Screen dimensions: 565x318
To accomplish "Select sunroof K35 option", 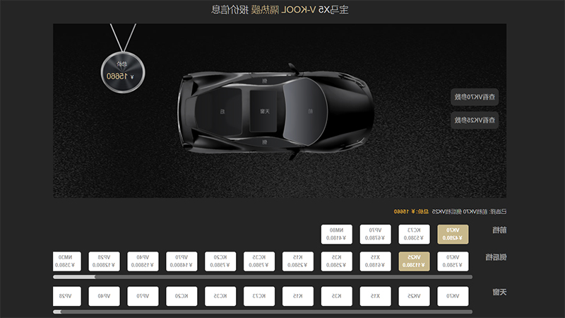I will (337, 296).
